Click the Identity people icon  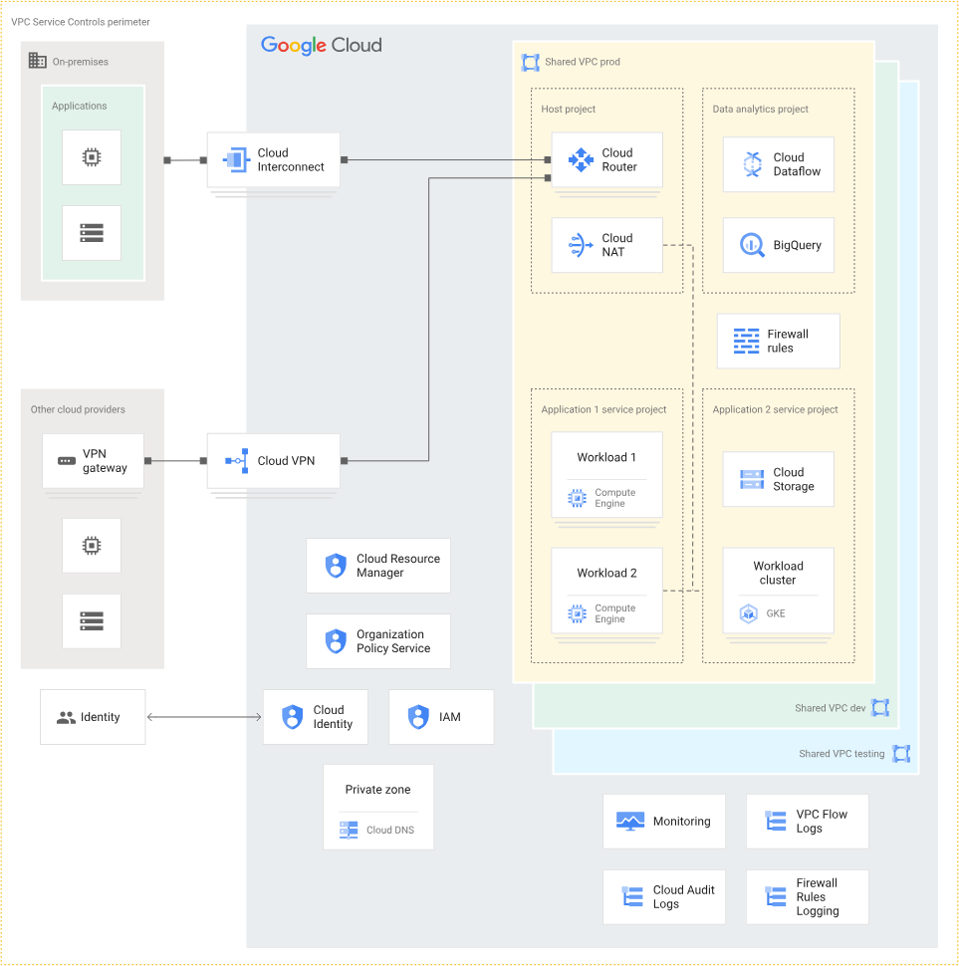[x=66, y=718]
